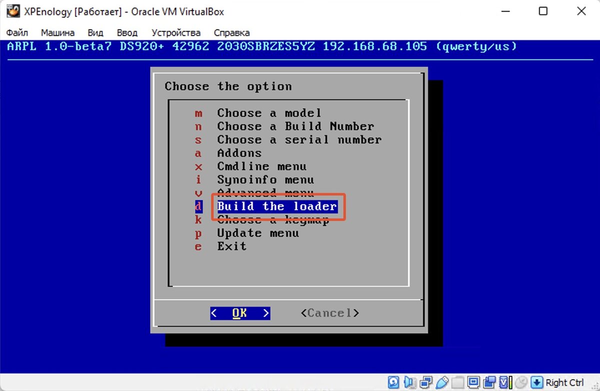Click the 'Right Ctrl' host key label
600x391 pixels.
(564, 383)
